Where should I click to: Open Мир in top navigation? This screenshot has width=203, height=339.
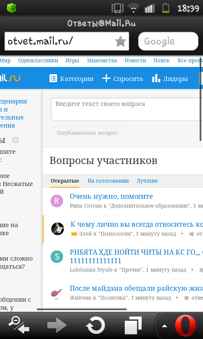[5, 61]
